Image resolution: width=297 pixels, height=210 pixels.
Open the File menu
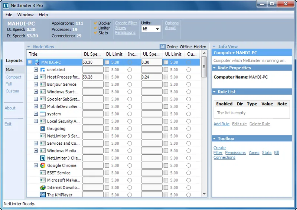coord(9,15)
